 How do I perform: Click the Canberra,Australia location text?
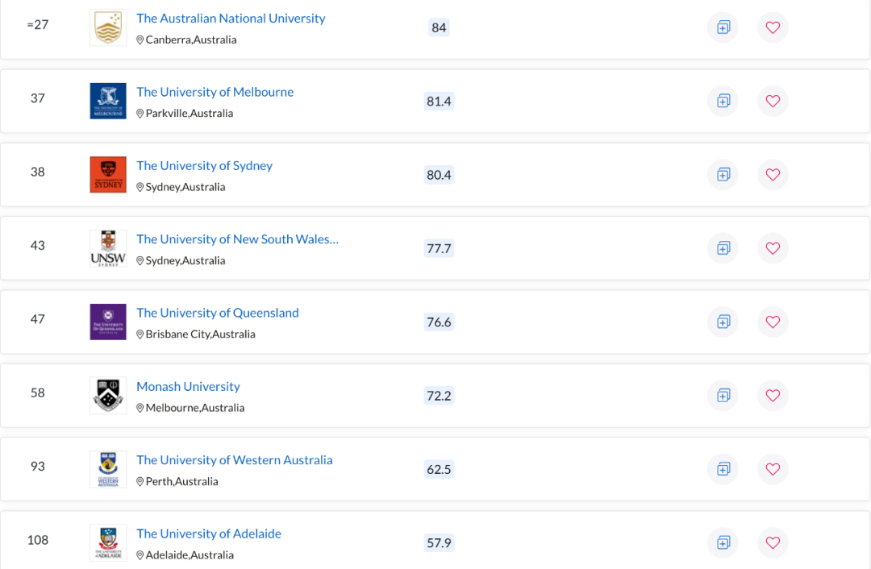coord(191,40)
